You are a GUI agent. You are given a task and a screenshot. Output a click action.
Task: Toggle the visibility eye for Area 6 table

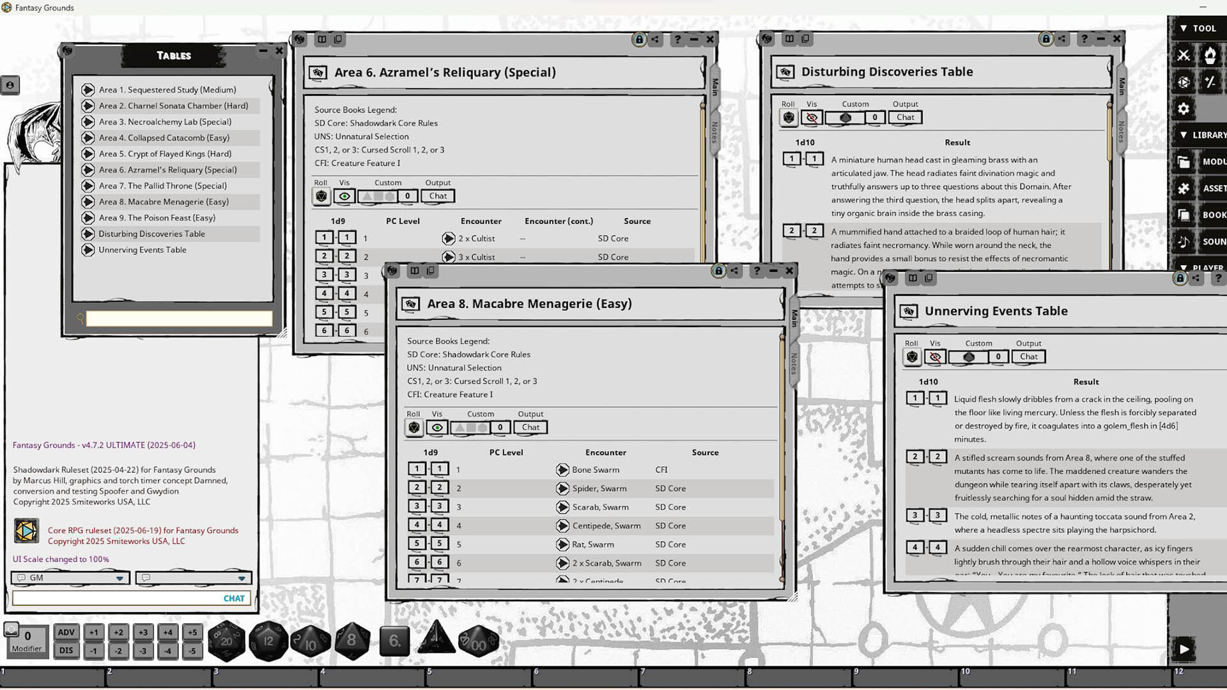[x=344, y=195]
